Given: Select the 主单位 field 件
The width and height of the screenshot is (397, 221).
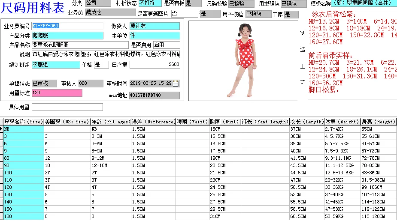Looking at the screenshot, I should [155, 36].
